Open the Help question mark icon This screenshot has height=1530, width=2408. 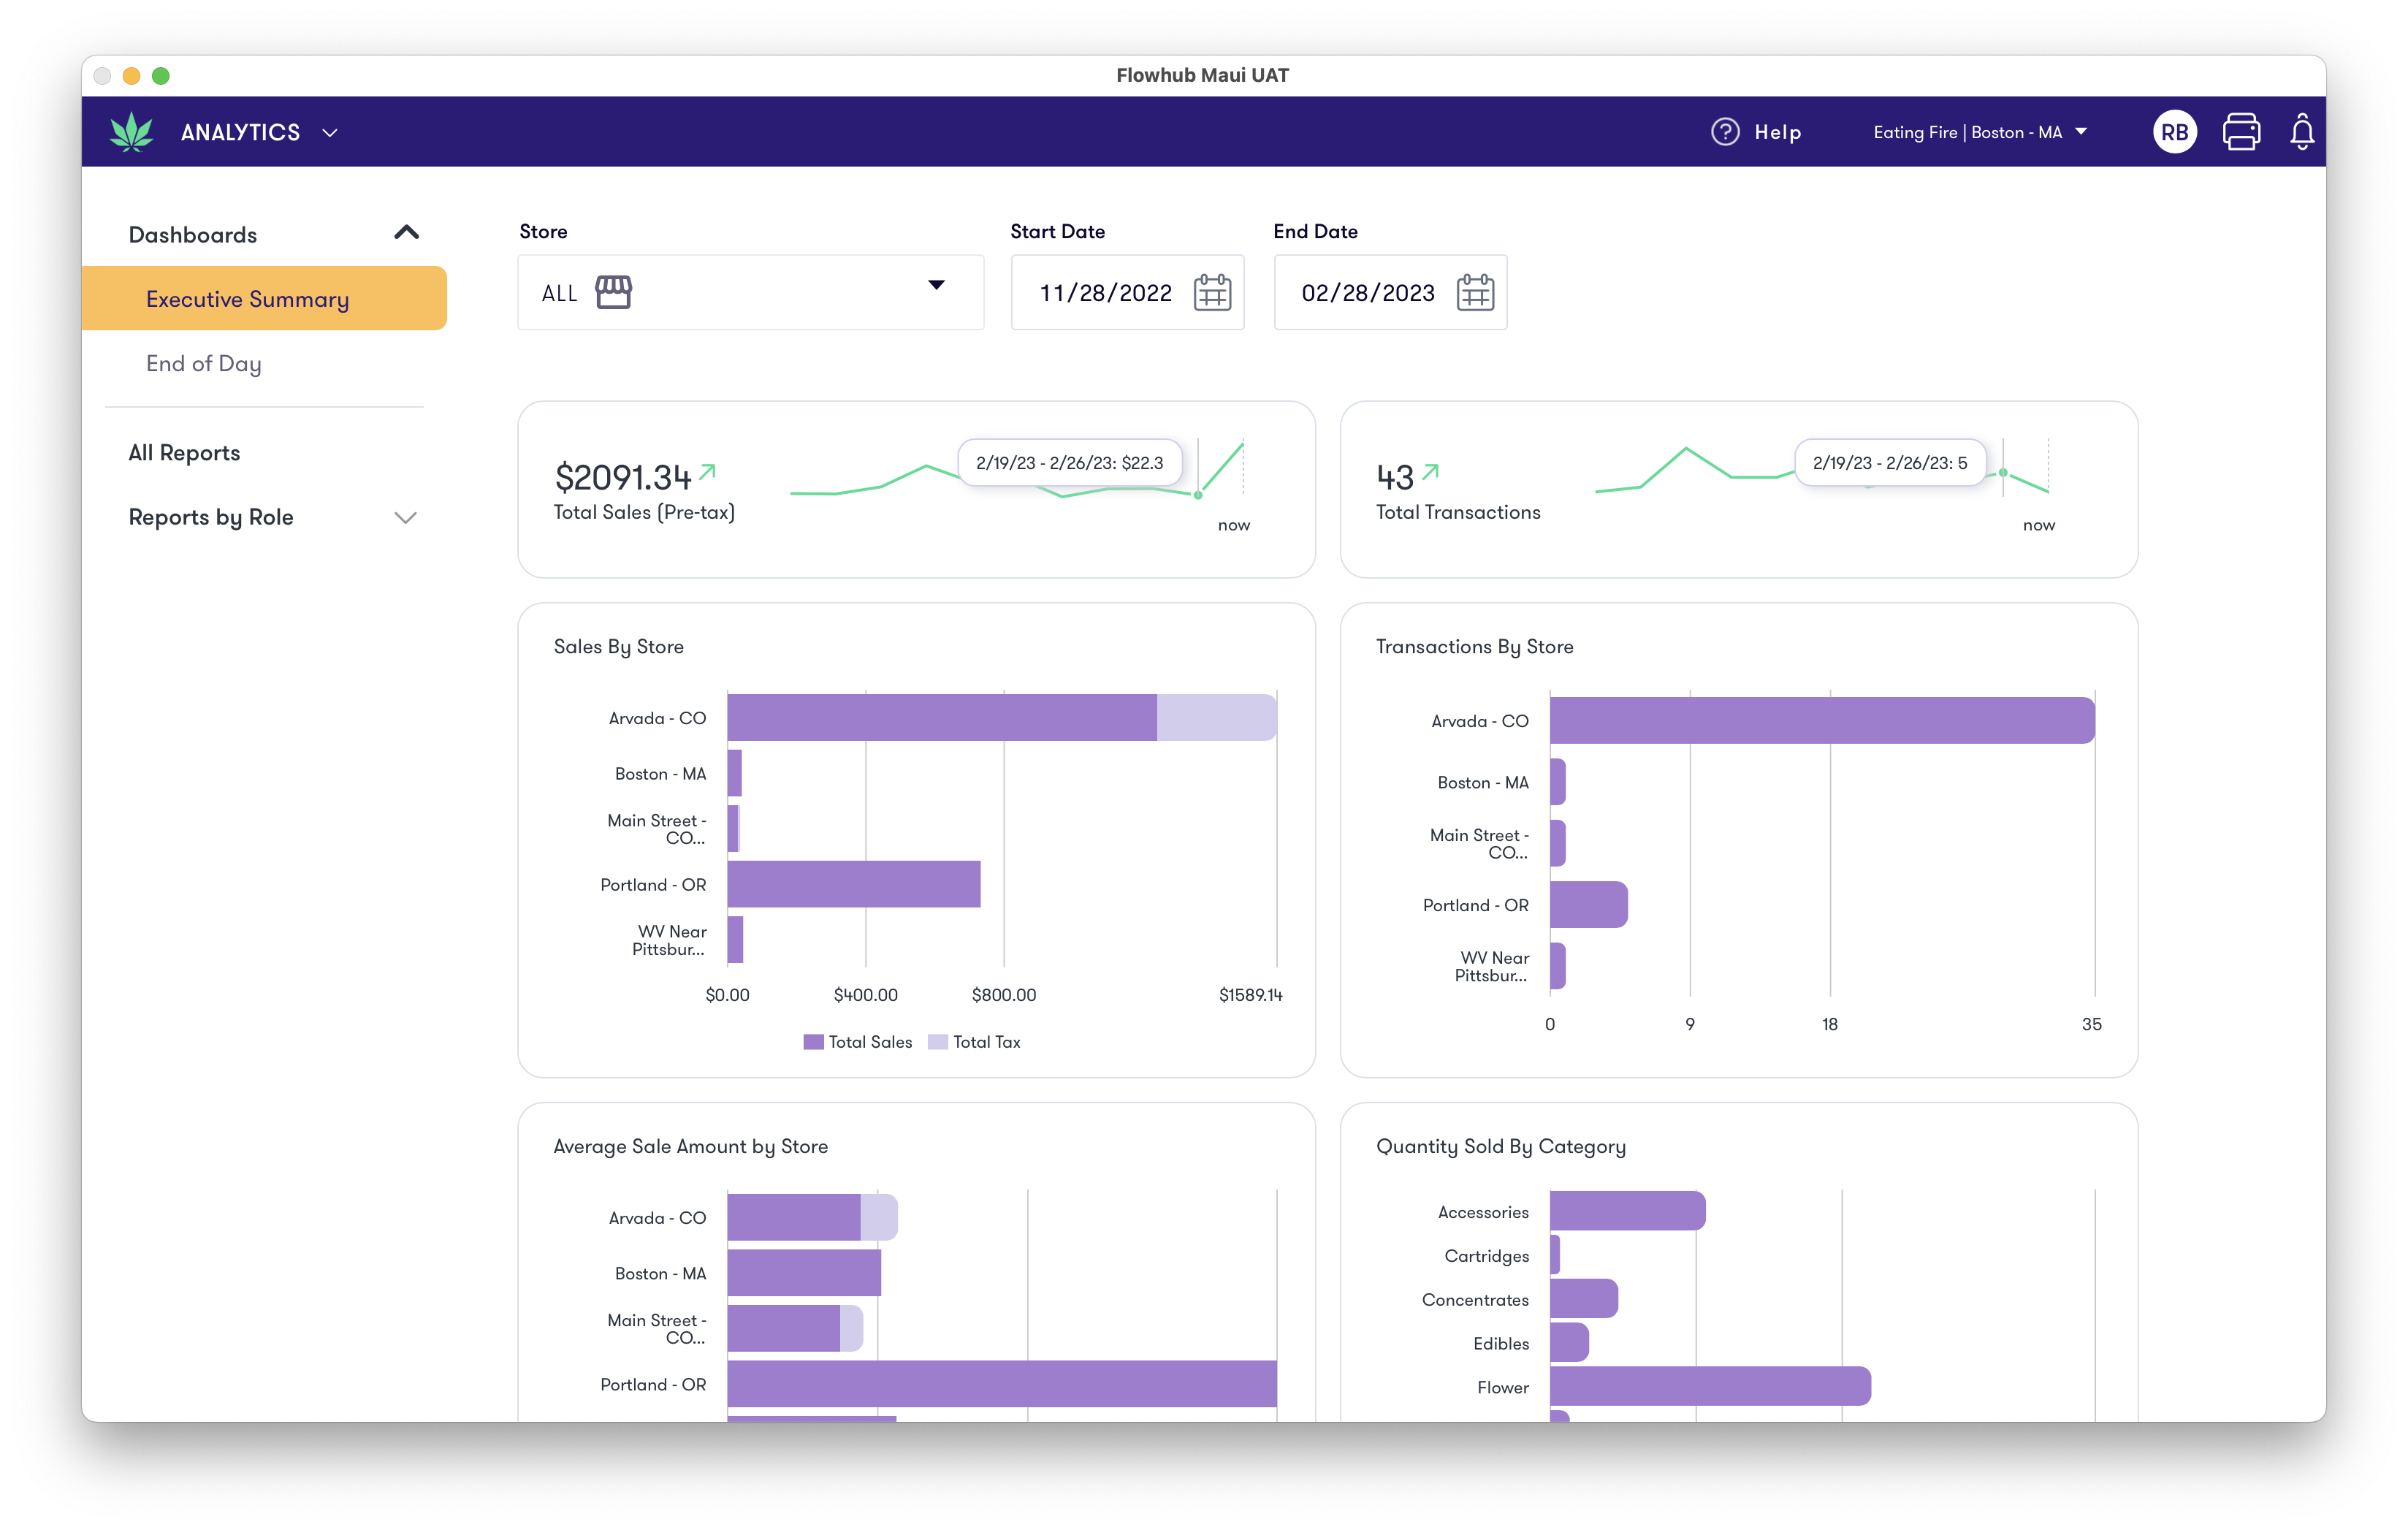click(1724, 132)
